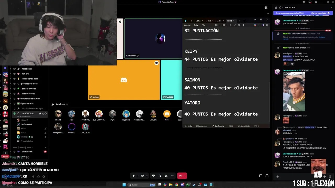Image resolution: width=335 pixels, height=188 pixels.
Task: Pop out the stage window
Action: point(261,176)
